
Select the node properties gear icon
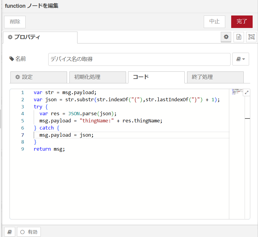(226, 37)
